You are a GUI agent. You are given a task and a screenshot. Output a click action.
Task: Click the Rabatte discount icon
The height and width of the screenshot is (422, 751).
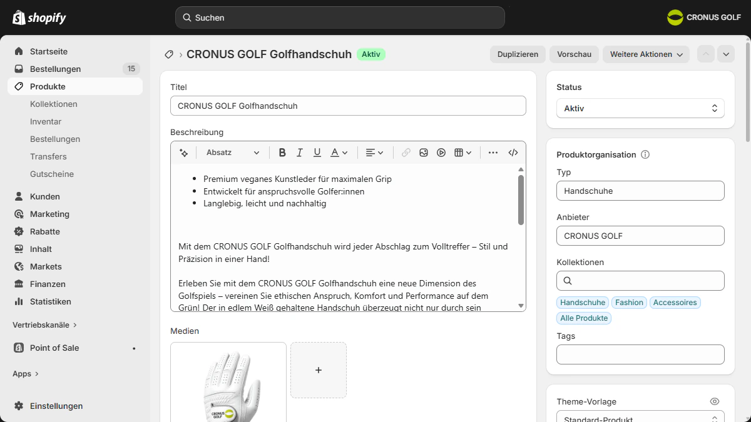pyautogui.click(x=19, y=231)
